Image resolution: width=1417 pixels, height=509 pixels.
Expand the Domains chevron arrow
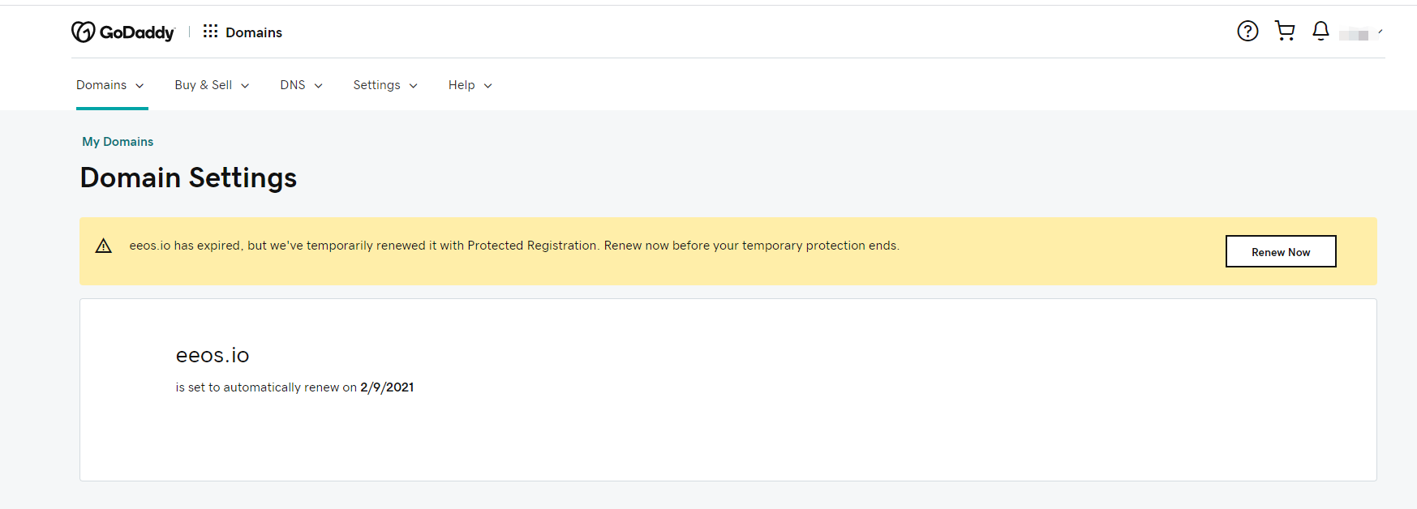click(x=140, y=86)
